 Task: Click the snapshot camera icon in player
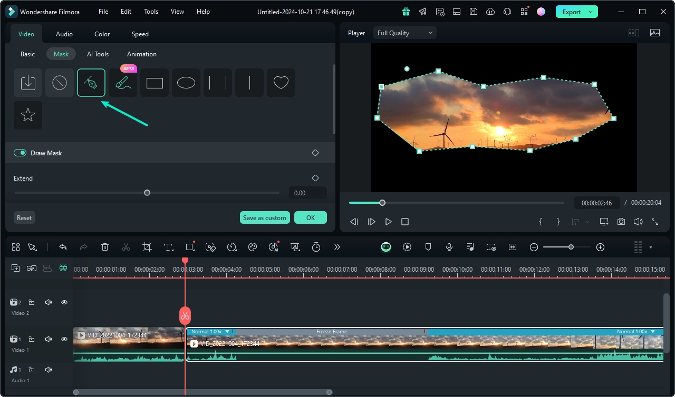coord(621,222)
